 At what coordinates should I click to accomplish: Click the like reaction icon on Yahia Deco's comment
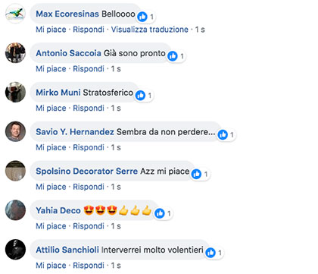tap(160, 213)
